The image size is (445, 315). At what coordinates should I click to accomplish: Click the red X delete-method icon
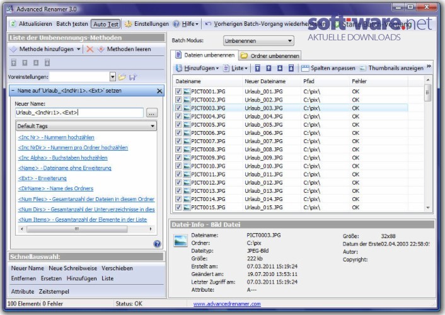[x=90, y=49]
